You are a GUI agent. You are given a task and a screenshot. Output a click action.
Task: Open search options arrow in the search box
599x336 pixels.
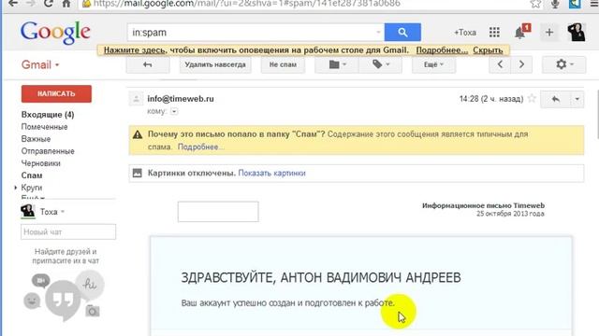coord(378,33)
